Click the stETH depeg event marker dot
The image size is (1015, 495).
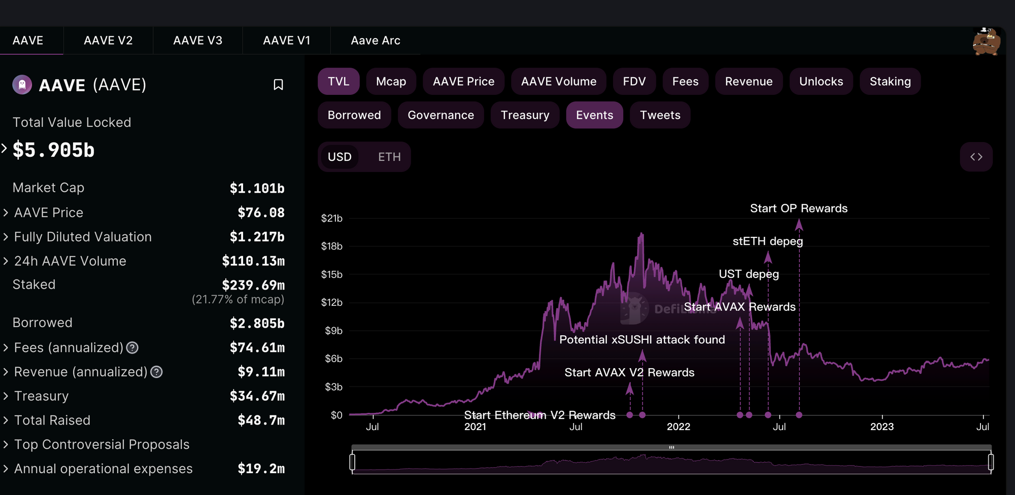768,415
